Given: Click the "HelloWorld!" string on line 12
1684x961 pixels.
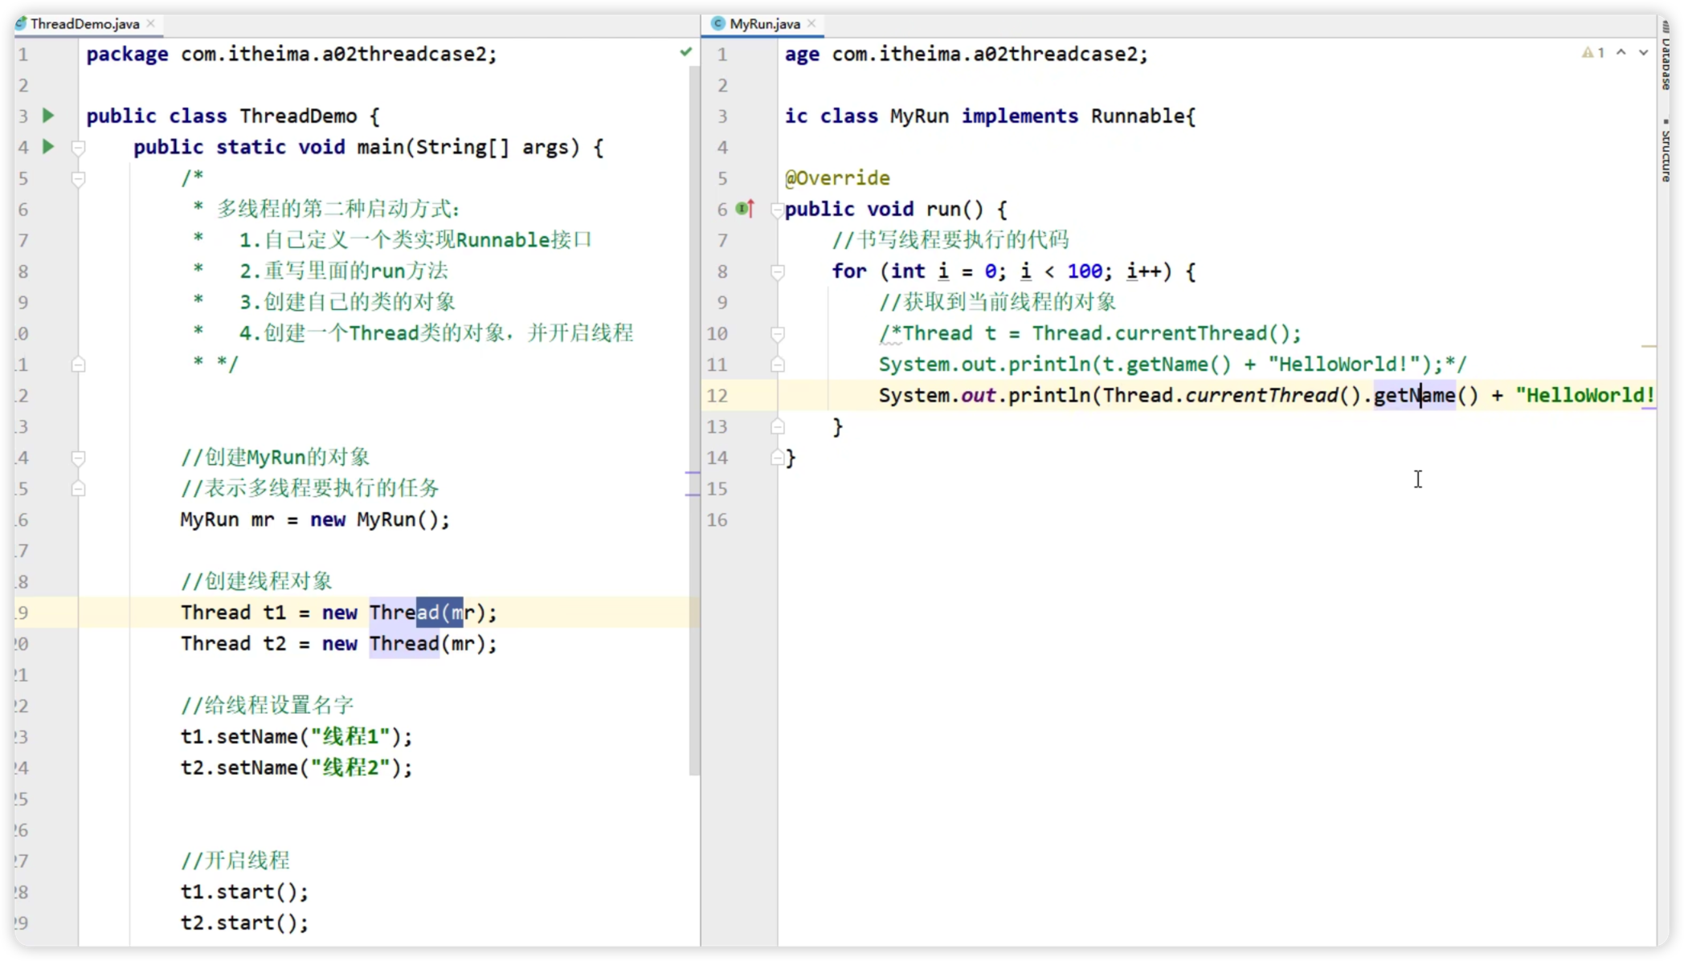Looking at the screenshot, I should click(1584, 395).
